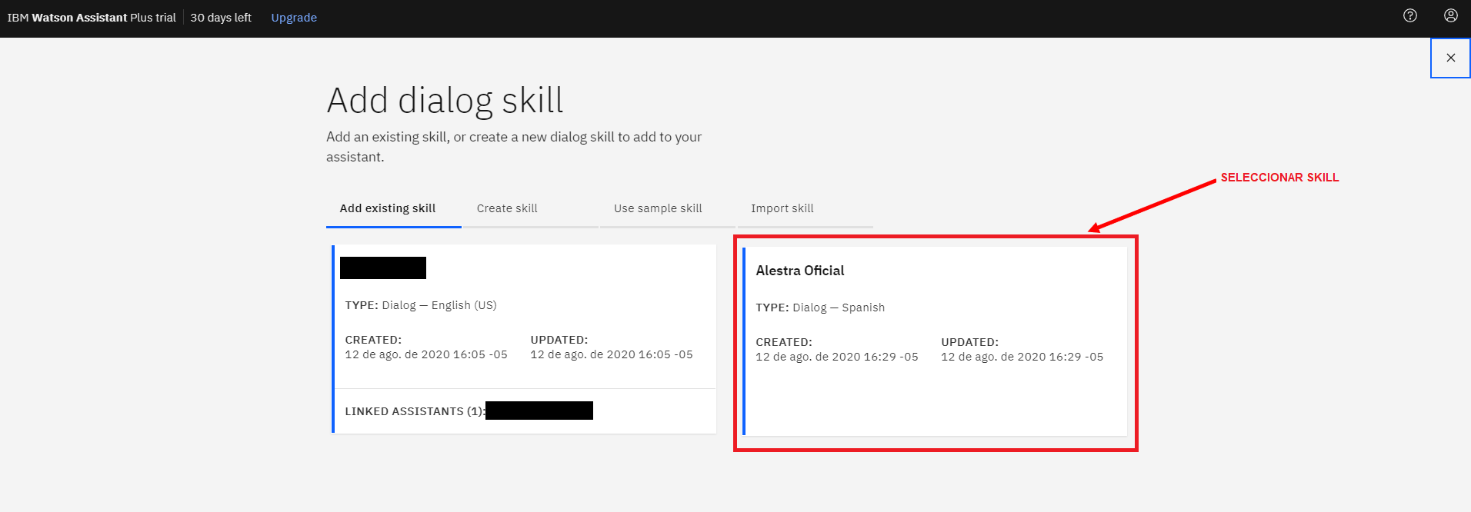Viewport: 1471px width, 512px height.
Task: Click TYPE: Dialog — English (US) text
Action: click(x=421, y=305)
